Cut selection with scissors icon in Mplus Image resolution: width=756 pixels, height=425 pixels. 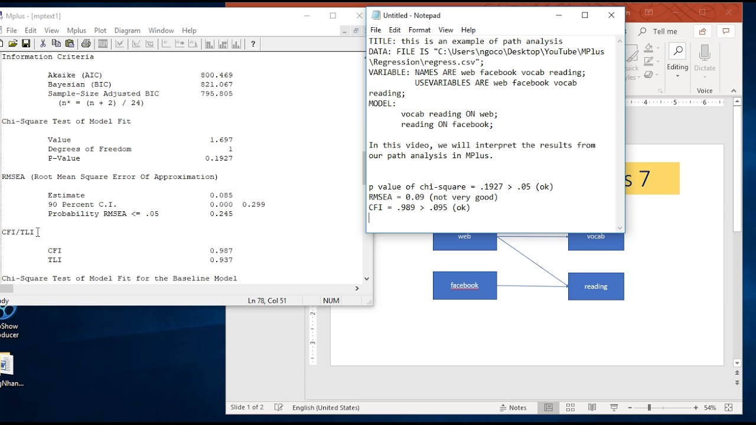(x=43, y=44)
